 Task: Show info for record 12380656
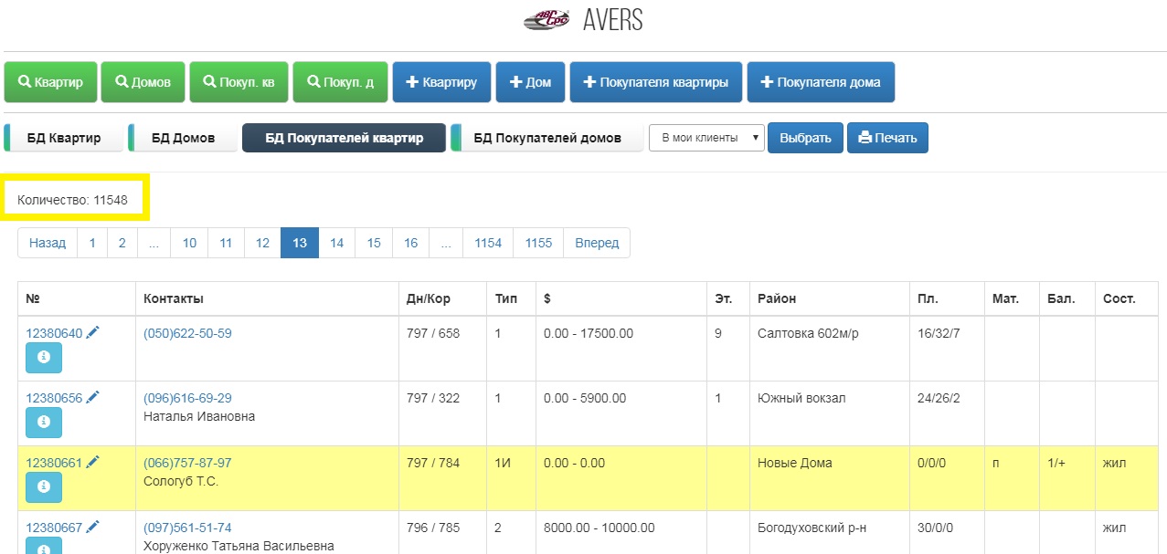43,423
